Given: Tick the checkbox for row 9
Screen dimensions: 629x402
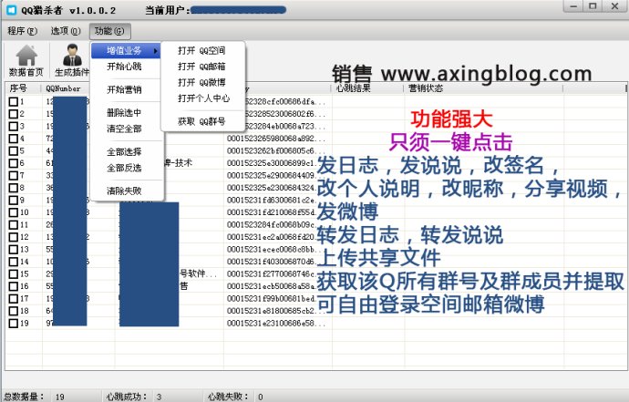Looking at the screenshot, I should coord(14,201).
